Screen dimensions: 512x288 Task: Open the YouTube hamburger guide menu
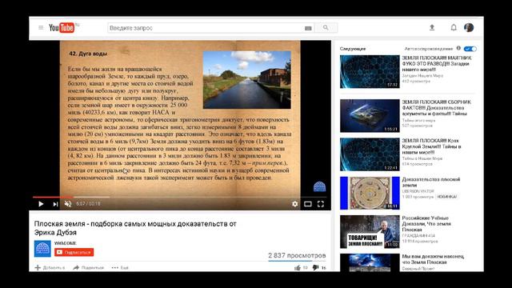pos(41,28)
